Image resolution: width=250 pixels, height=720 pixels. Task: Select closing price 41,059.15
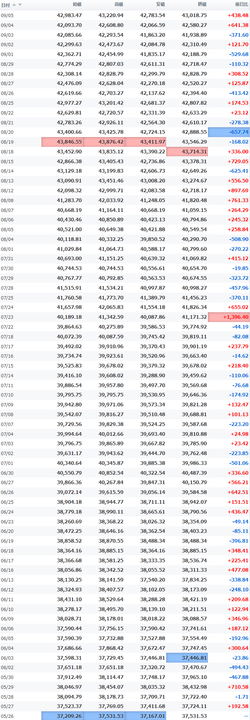[x=194, y=210]
